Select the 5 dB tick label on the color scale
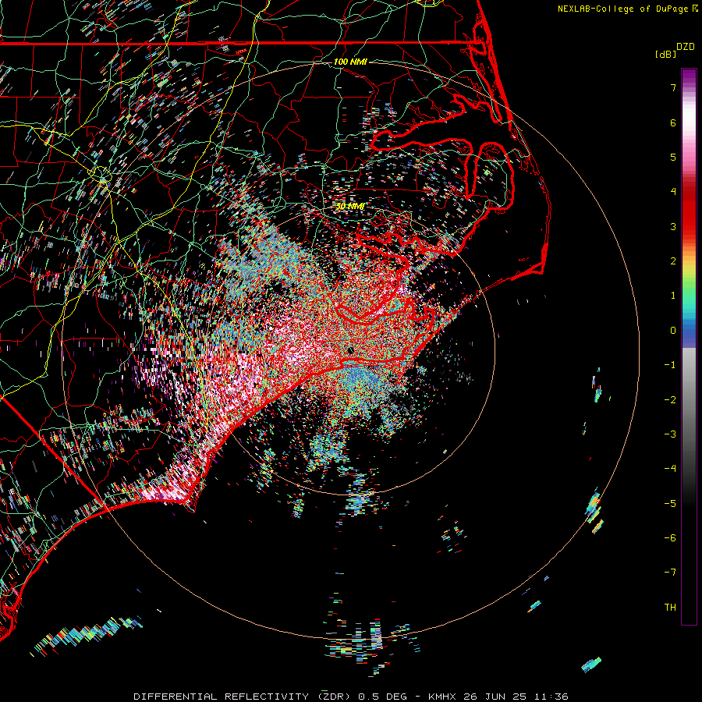The width and height of the screenshot is (702, 702). click(673, 157)
